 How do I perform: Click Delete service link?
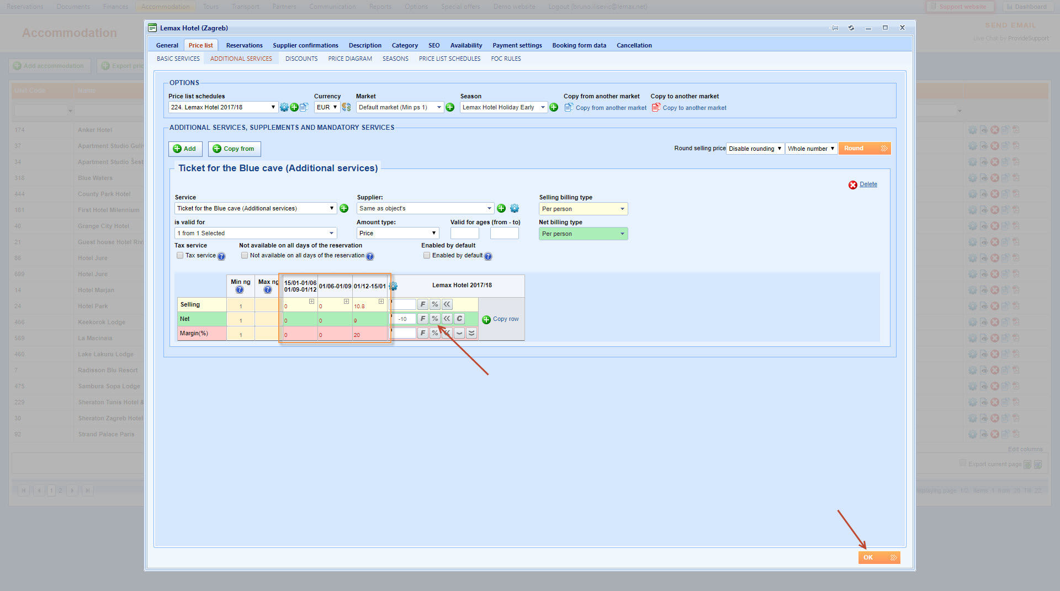(868, 184)
